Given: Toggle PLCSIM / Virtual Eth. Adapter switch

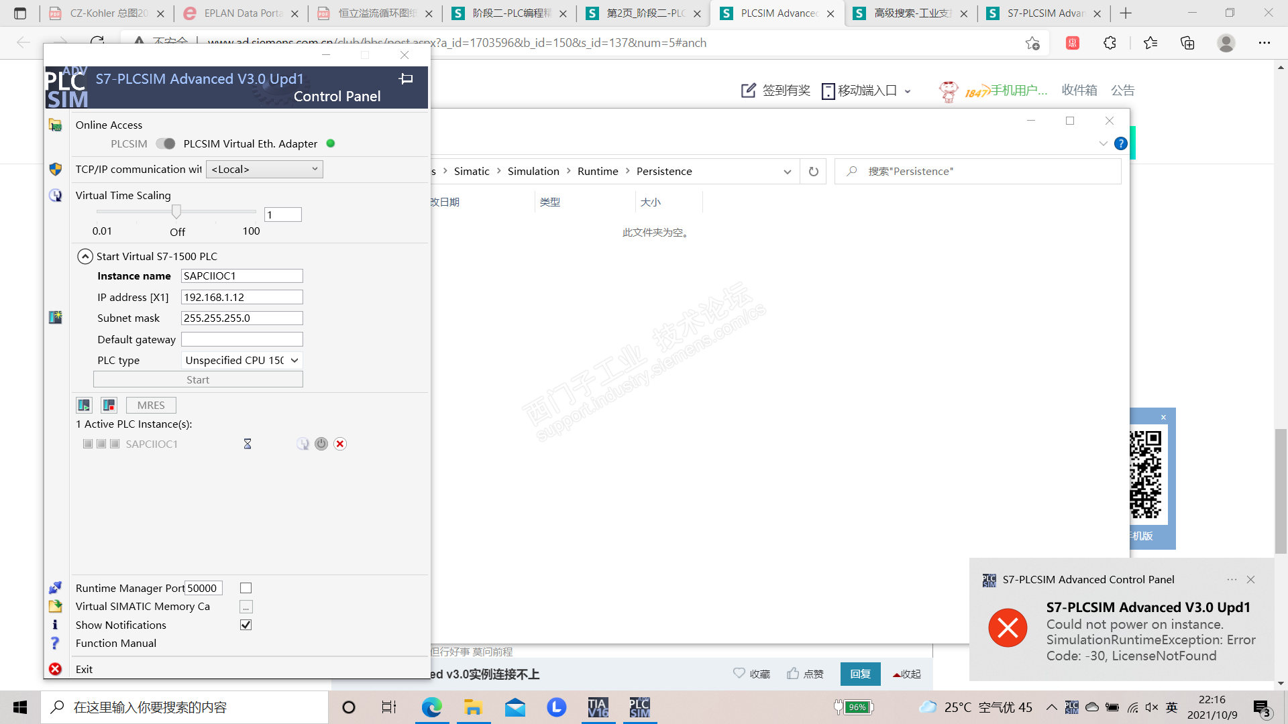Looking at the screenshot, I should (x=166, y=143).
